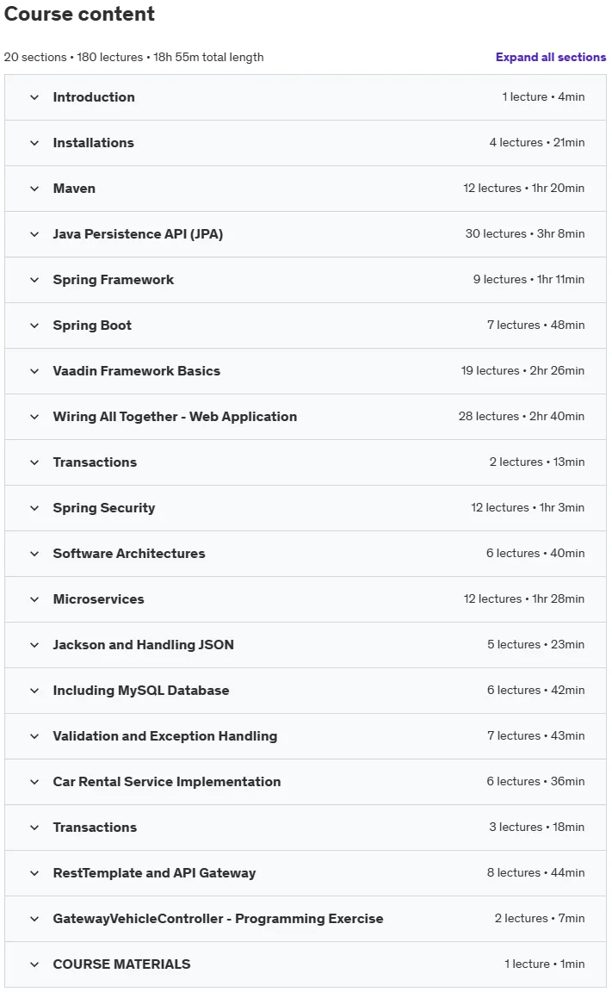Click the Software Architectures section heading

(x=129, y=554)
